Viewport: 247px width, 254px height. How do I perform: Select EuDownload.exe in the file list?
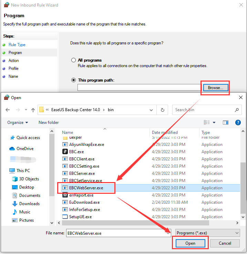84,202
